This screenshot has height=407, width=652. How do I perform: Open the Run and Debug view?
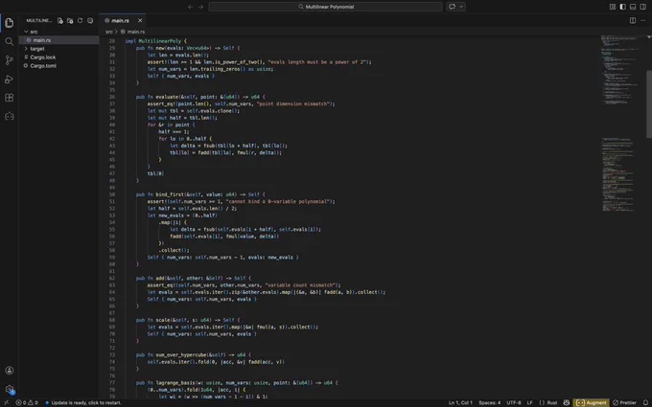(x=10, y=79)
